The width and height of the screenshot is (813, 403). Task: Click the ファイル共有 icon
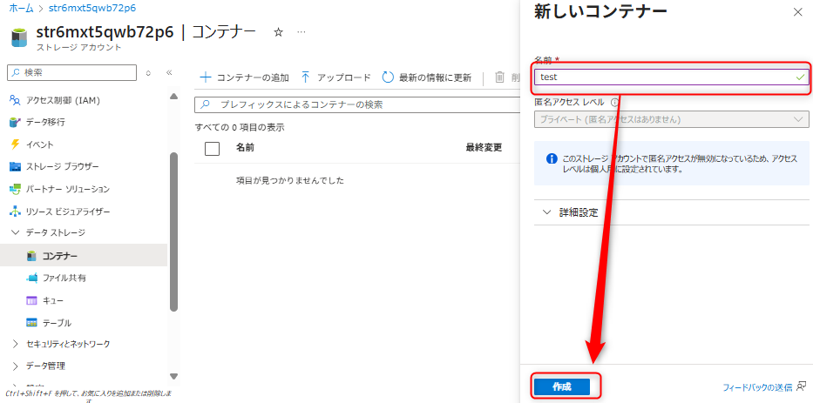tap(32, 279)
